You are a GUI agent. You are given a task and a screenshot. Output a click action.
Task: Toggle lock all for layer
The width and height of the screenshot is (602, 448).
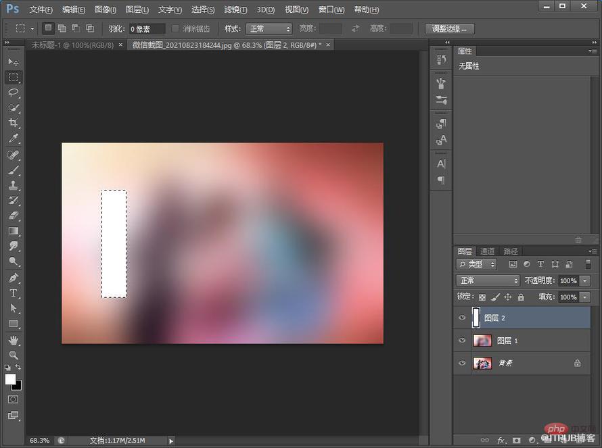(521, 297)
